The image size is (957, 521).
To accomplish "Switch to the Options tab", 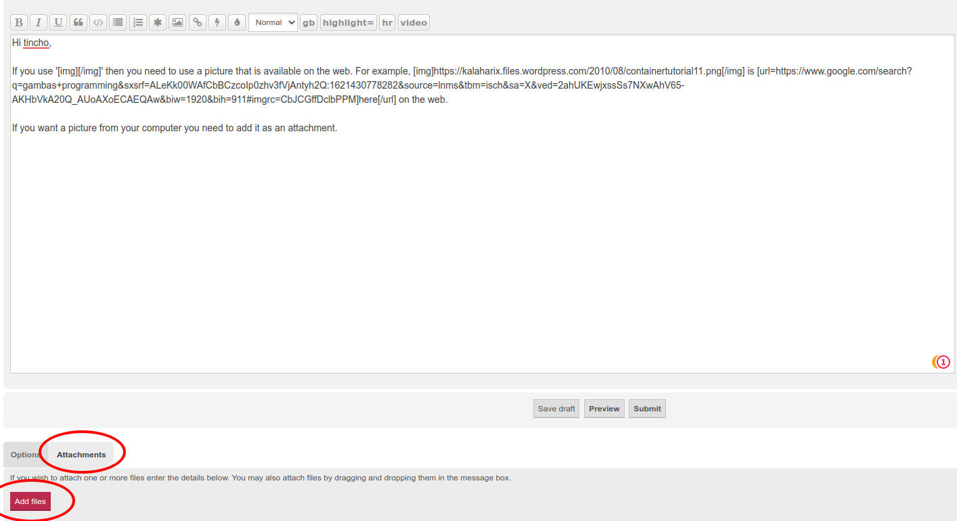I will 26,455.
